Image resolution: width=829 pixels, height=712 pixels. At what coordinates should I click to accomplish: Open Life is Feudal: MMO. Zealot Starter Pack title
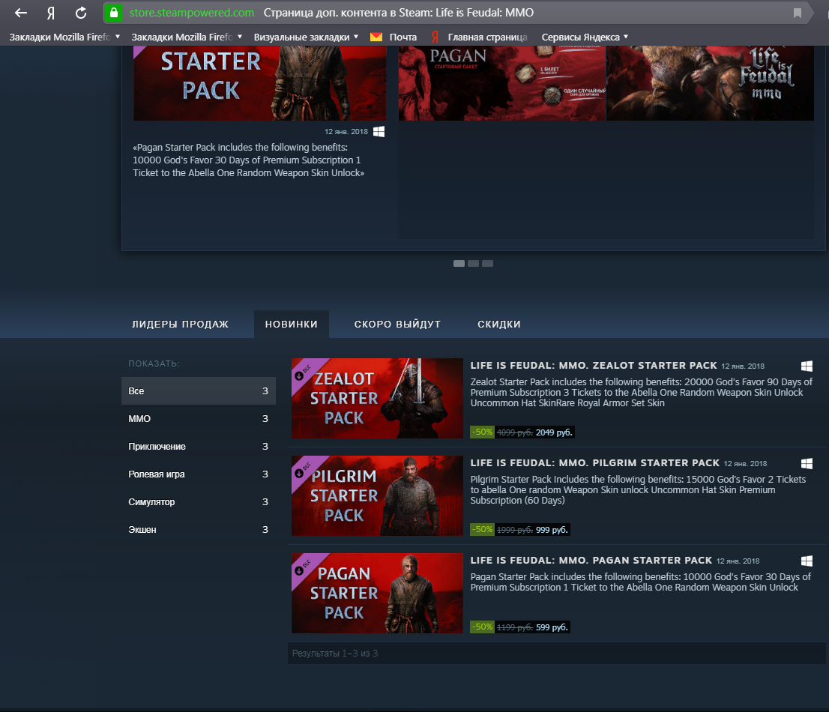click(x=594, y=366)
